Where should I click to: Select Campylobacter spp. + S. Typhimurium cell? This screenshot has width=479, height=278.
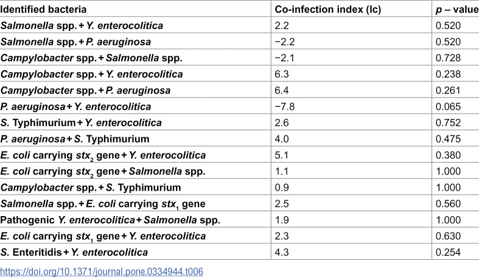pos(91,188)
